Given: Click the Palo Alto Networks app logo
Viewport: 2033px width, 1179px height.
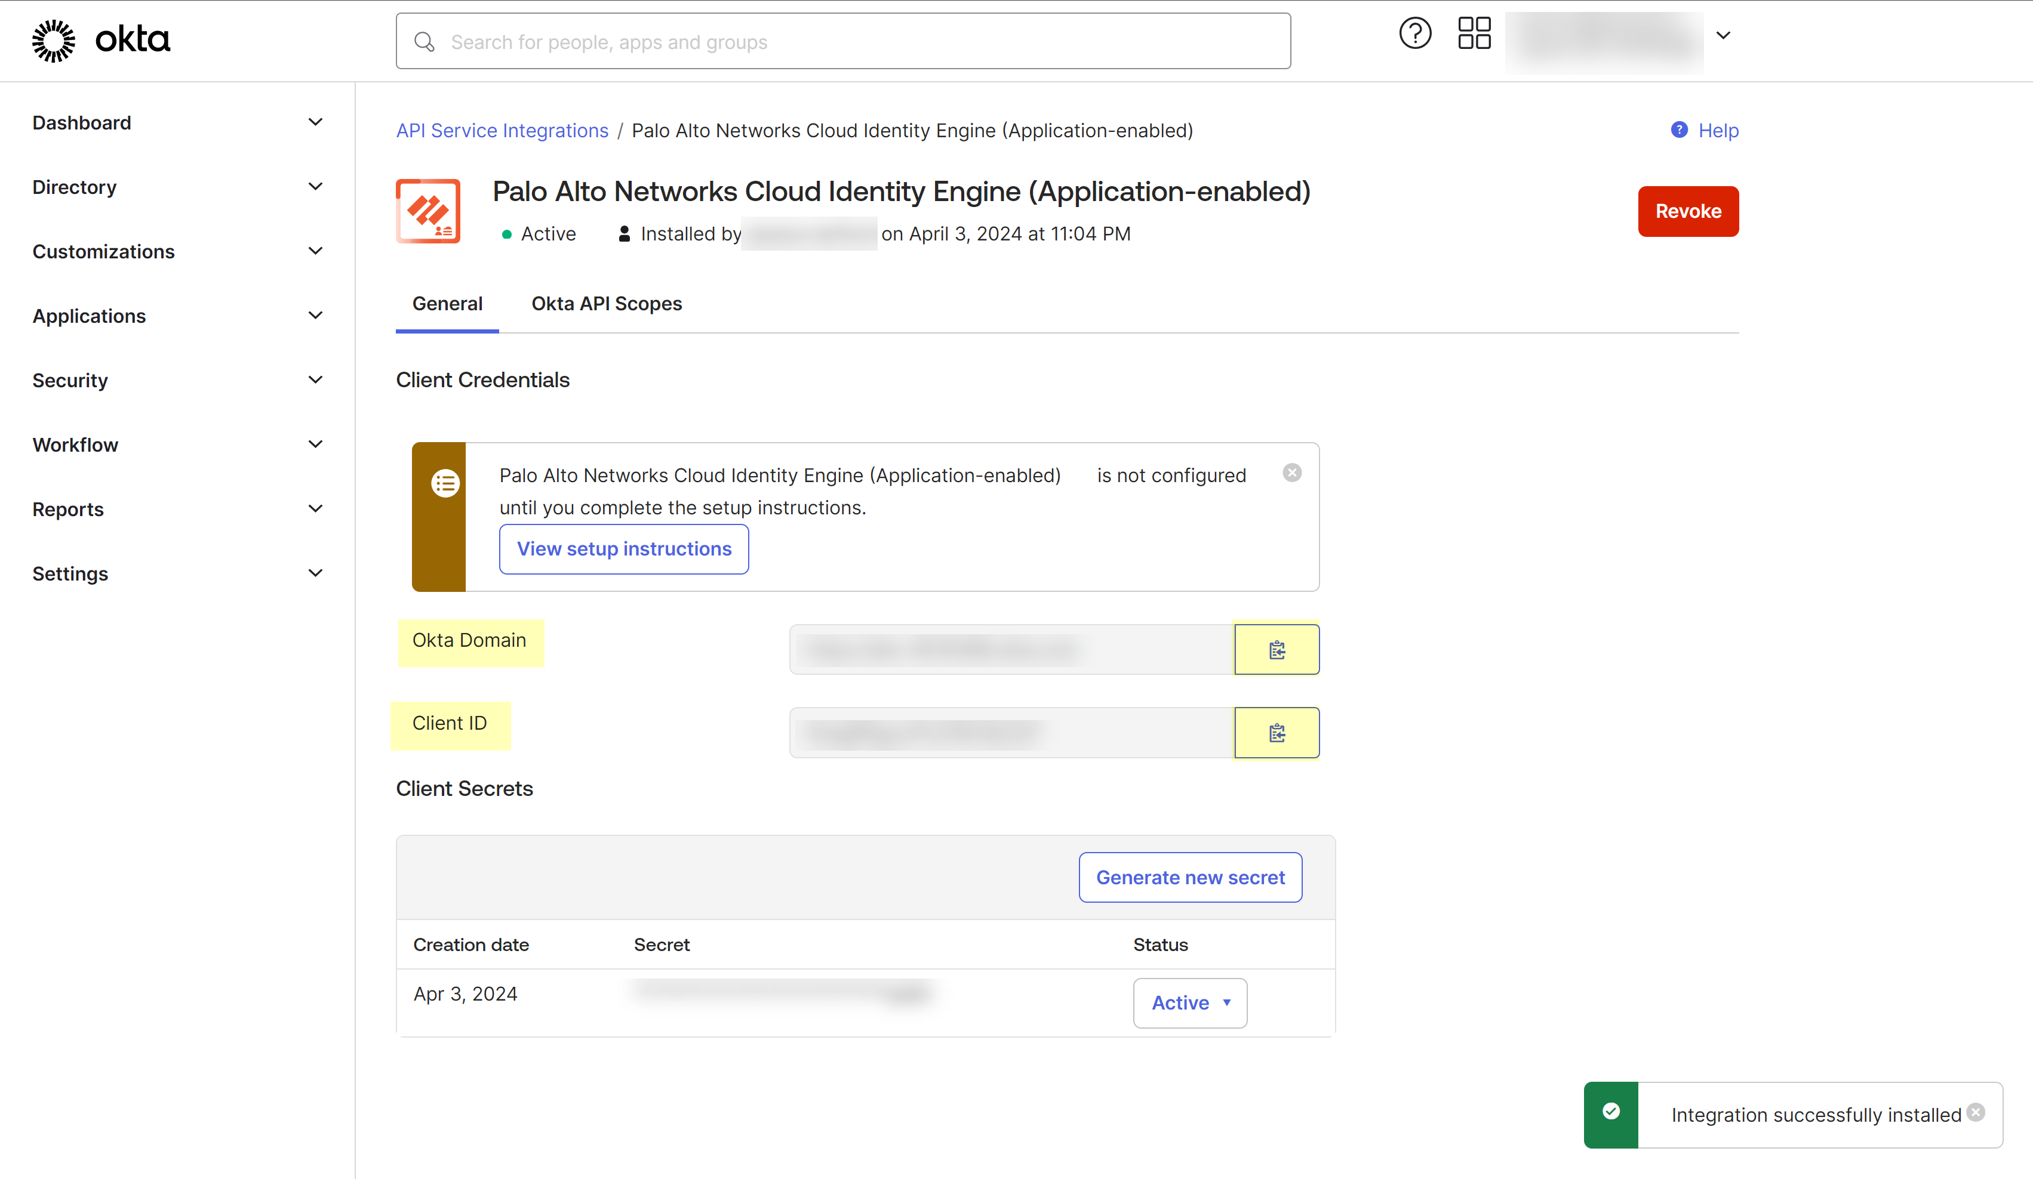Looking at the screenshot, I should click(x=428, y=211).
